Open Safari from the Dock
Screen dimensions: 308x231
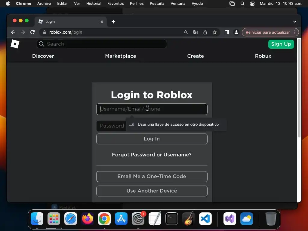tap(71, 219)
